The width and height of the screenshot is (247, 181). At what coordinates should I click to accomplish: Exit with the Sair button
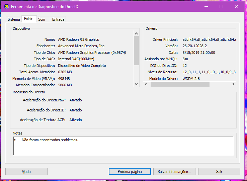[219, 171]
